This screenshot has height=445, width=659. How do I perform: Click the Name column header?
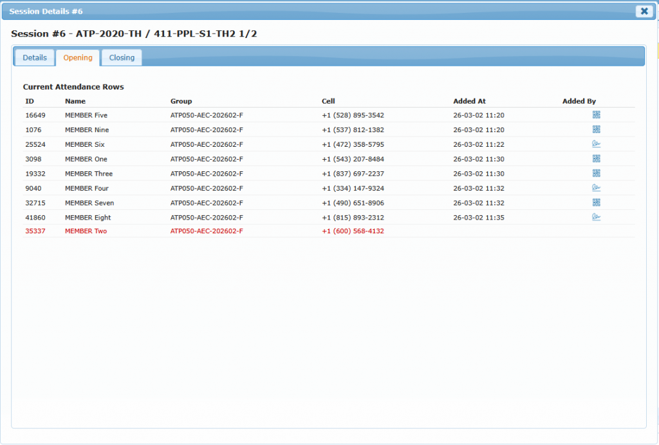[75, 101]
